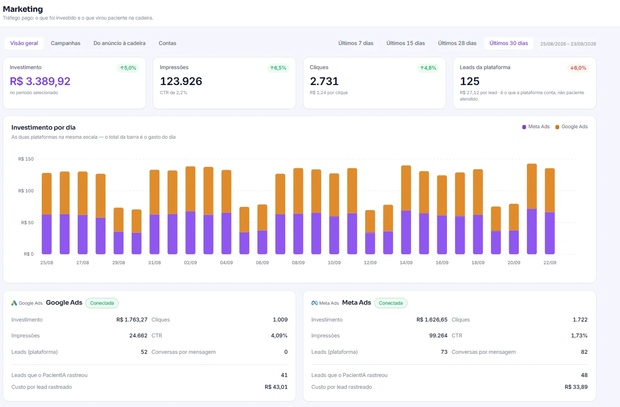Click the Conectada badge on Google Ads card
This screenshot has width=620, height=407.
pos(102,303)
